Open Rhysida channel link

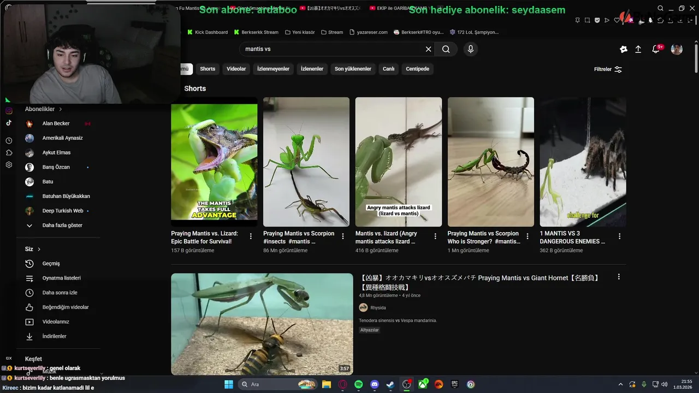coord(378,308)
